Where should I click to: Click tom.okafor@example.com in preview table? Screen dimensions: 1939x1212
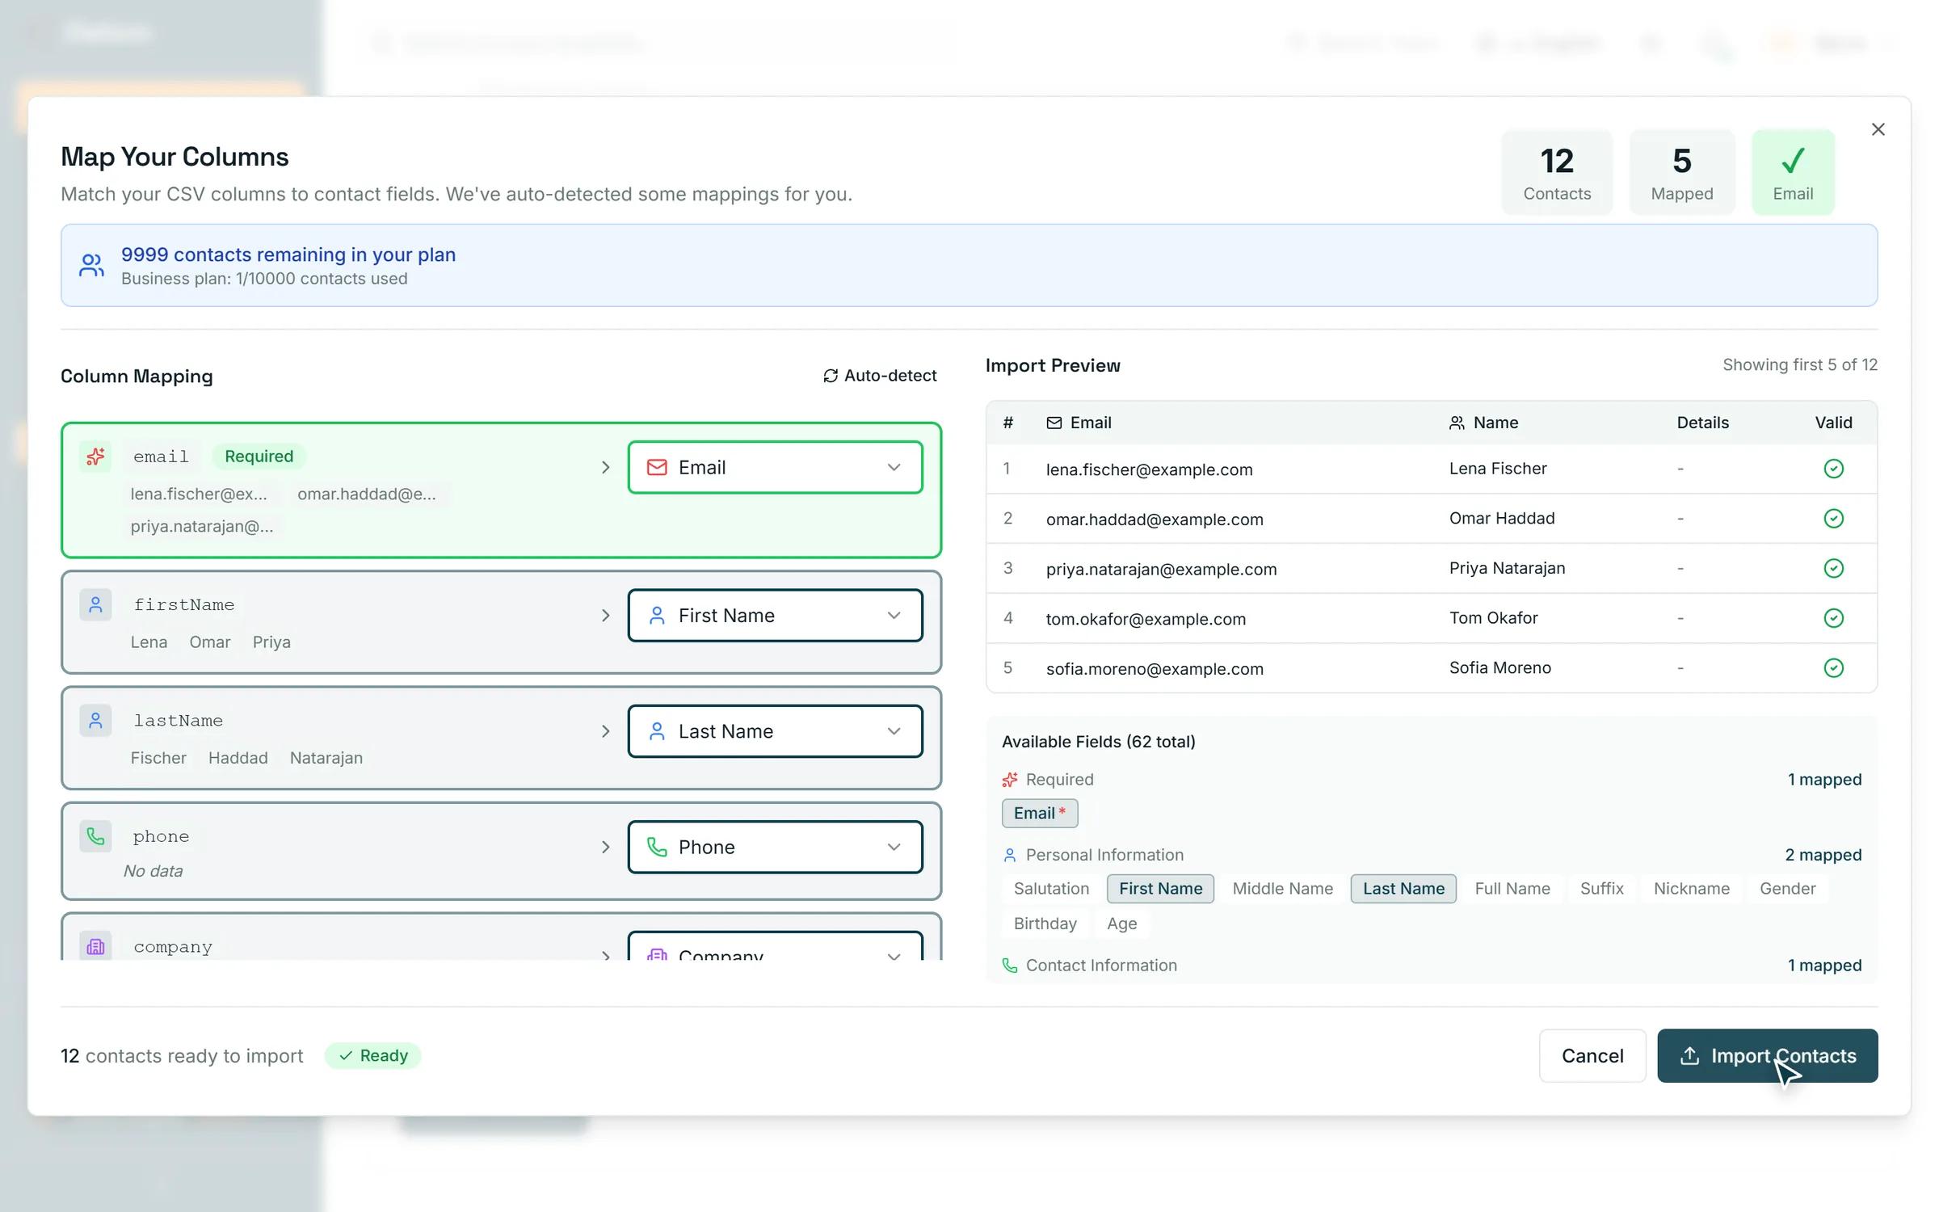[1145, 619]
